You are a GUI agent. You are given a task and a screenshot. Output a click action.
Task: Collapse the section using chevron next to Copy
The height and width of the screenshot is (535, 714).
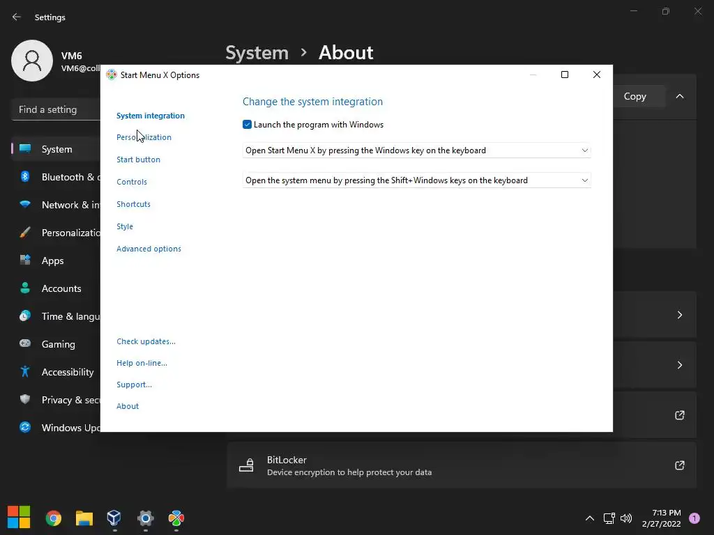680,96
